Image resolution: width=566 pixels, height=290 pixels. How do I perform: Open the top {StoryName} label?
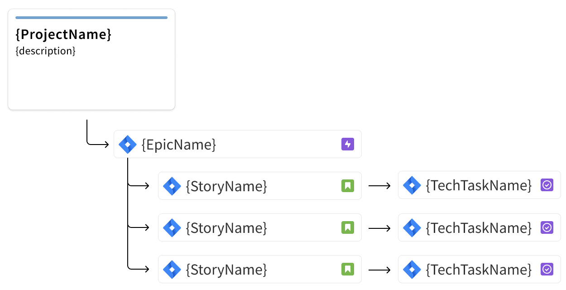click(226, 186)
